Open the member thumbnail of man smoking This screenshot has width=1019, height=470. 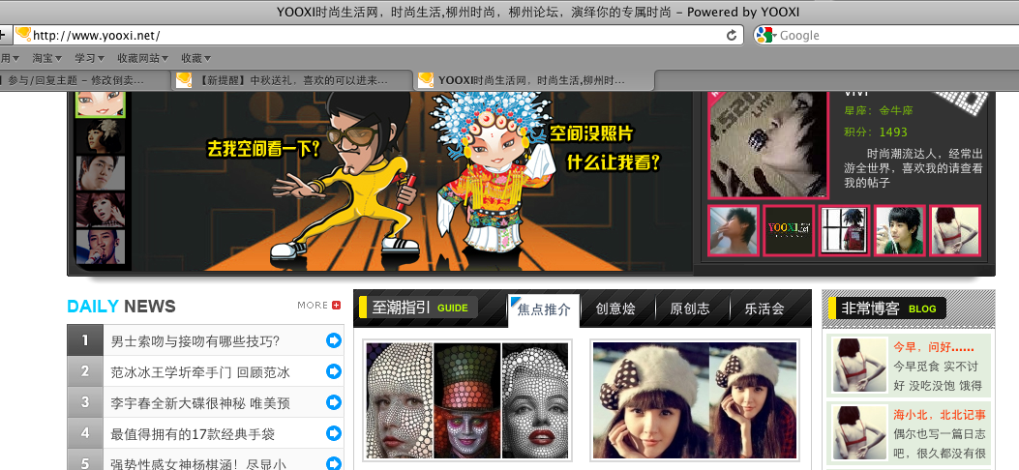click(734, 230)
